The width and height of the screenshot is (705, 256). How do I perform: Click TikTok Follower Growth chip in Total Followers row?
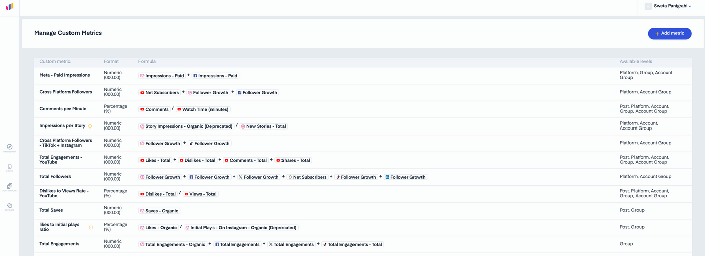click(357, 177)
